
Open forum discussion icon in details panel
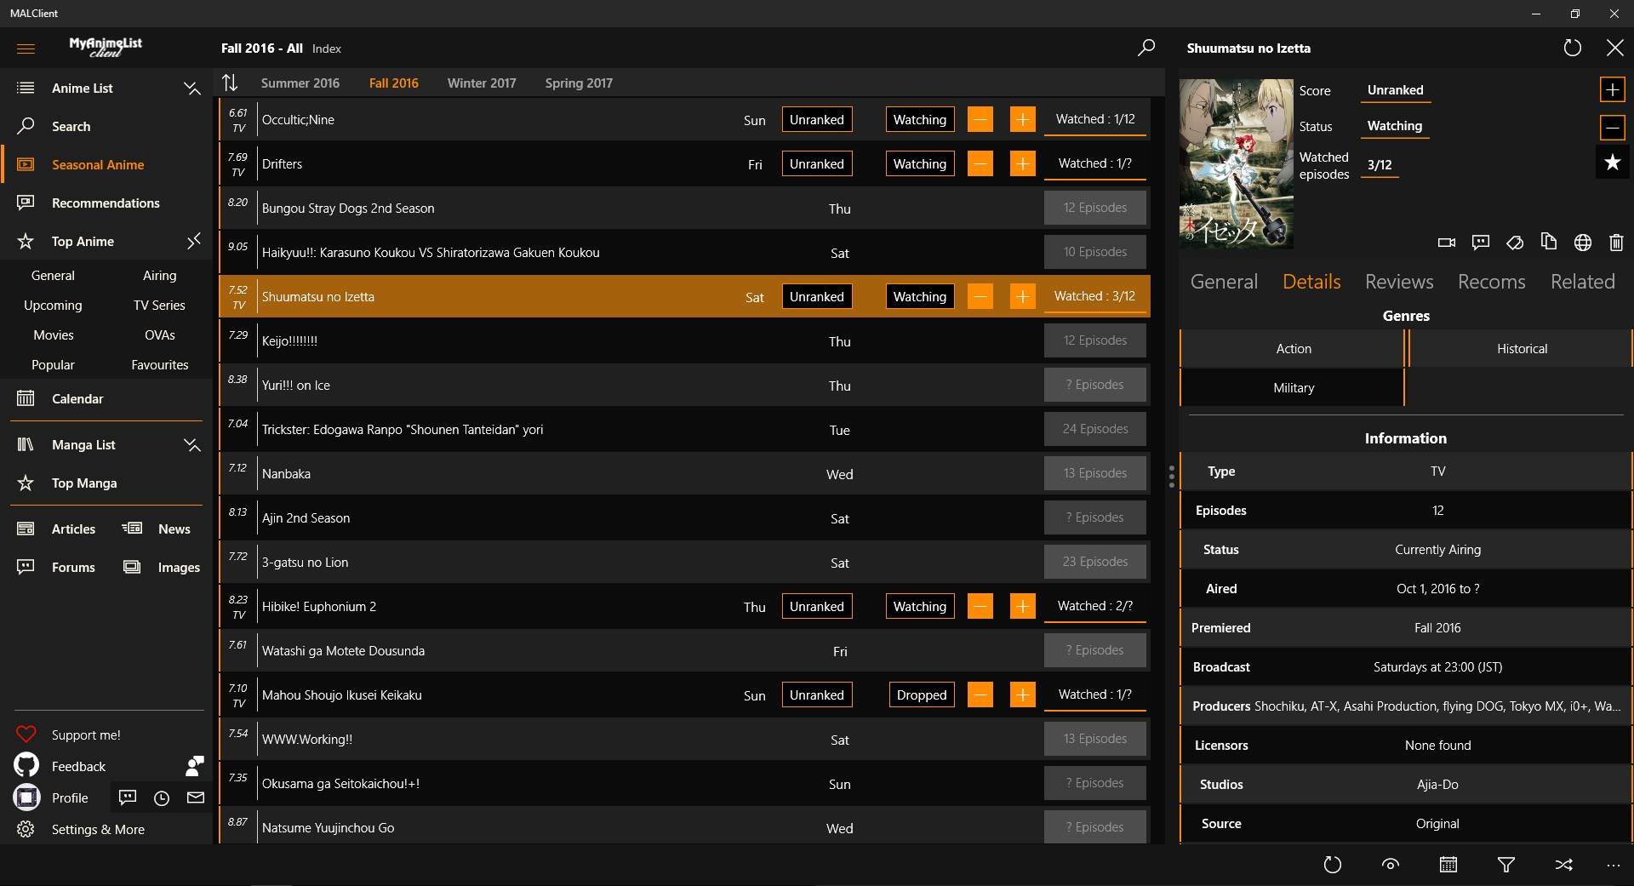coord(1481,243)
